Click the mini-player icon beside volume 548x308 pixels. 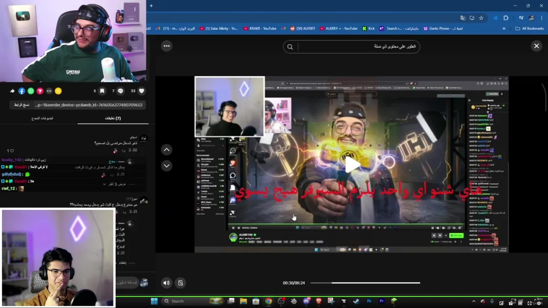pyautogui.click(x=181, y=283)
